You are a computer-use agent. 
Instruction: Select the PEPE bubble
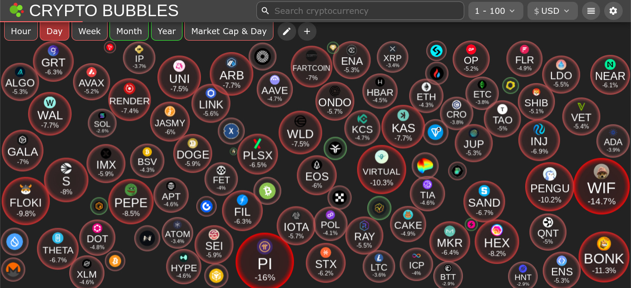pyautogui.click(x=131, y=201)
